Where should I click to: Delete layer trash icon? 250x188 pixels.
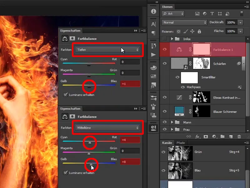(239, 136)
